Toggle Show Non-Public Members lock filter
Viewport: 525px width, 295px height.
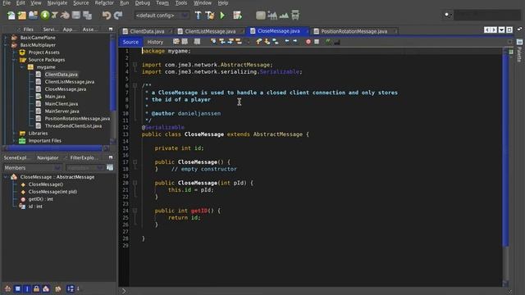click(x=36, y=288)
